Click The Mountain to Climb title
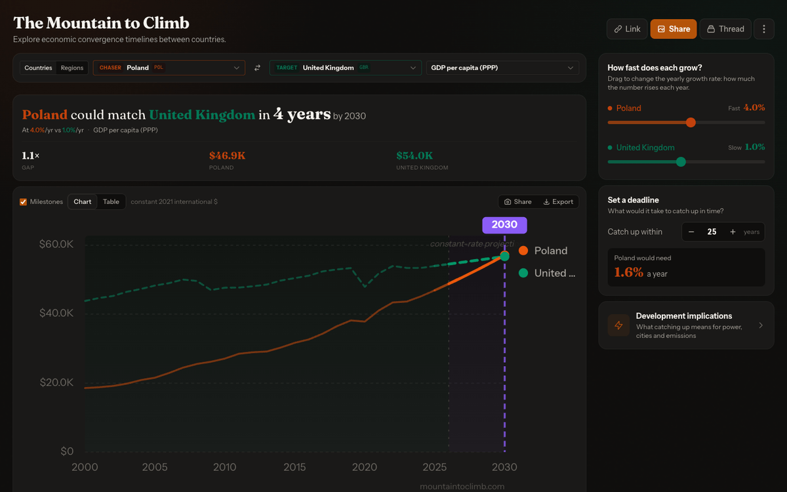 pyautogui.click(x=101, y=23)
